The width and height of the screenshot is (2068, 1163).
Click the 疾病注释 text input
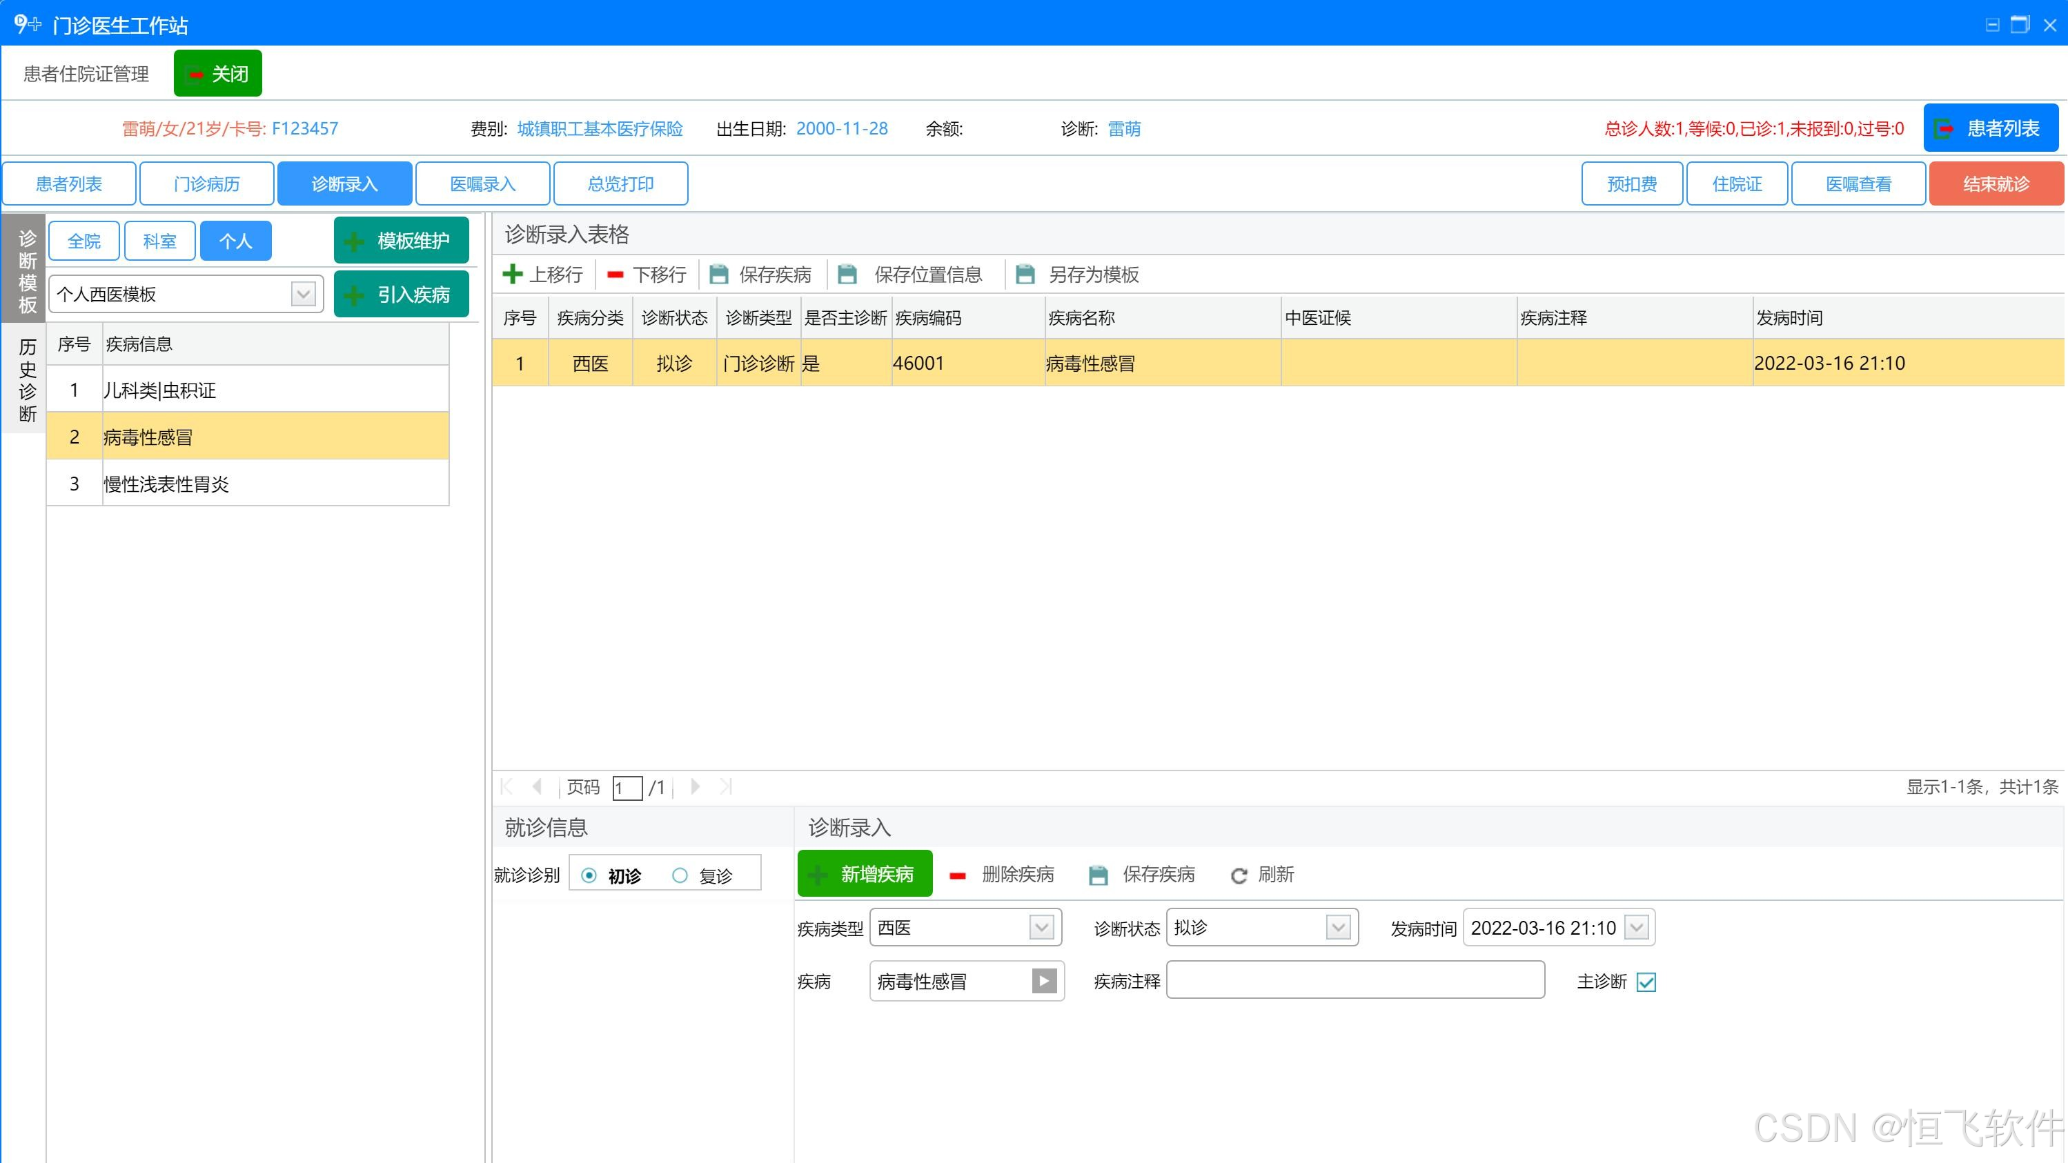[x=1355, y=981]
